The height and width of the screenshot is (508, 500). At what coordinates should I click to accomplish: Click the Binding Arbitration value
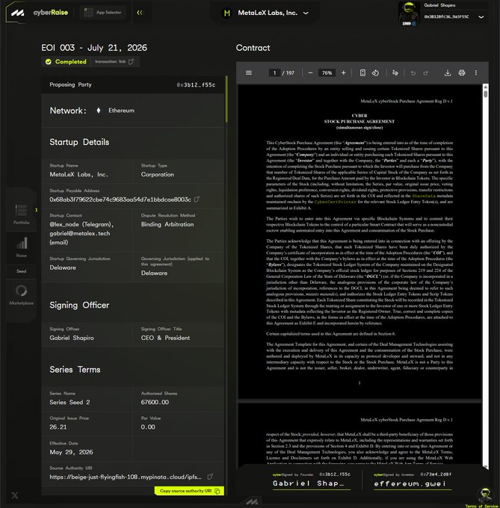coord(167,224)
